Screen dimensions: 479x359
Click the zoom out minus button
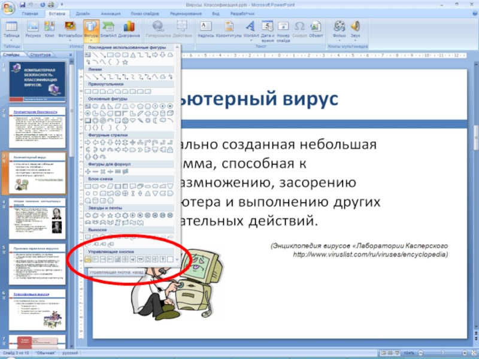click(x=421, y=353)
